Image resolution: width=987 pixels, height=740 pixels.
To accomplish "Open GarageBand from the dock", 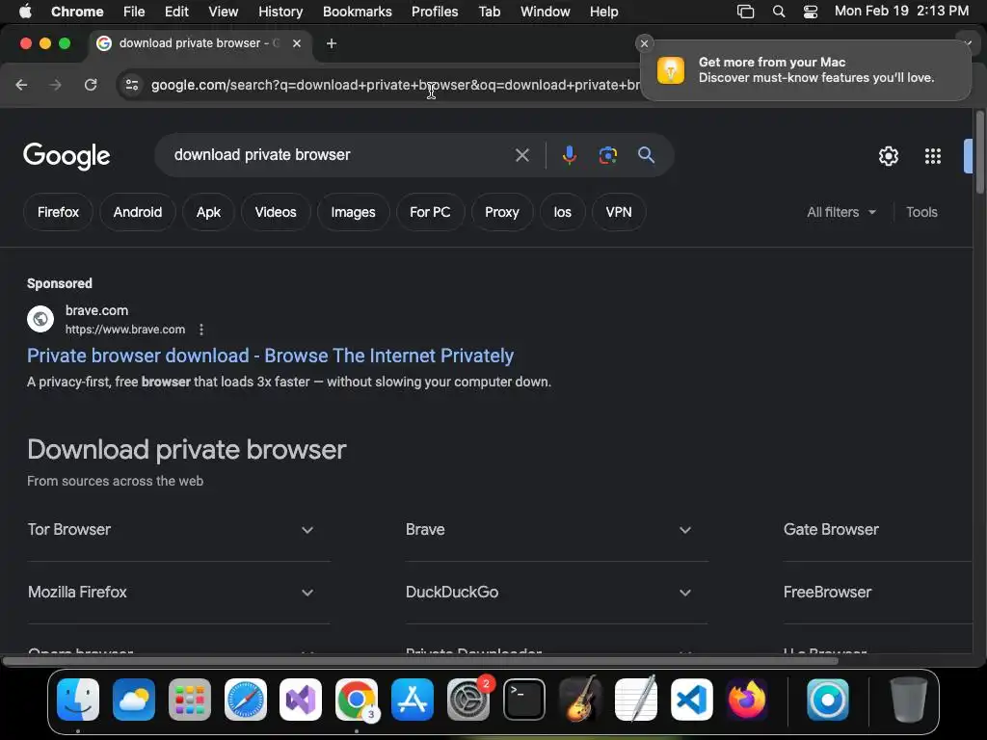I will [x=579, y=700].
